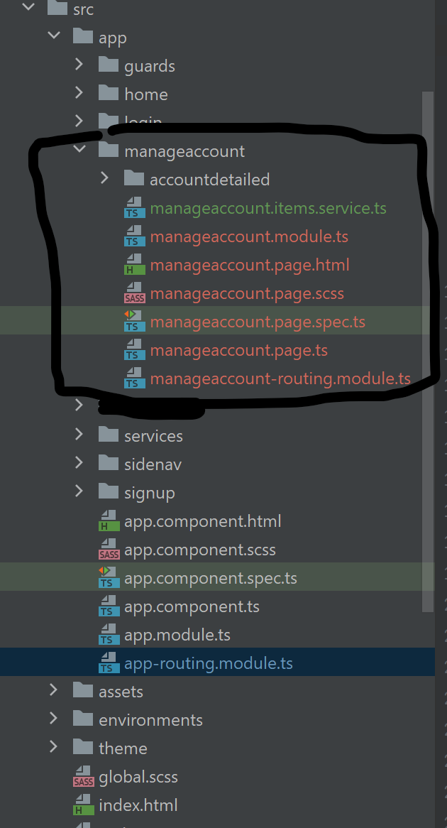Click TS icon of manageaccount.page.ts
This screenshot has height=828, width=447.
click(x=135, y=349)
